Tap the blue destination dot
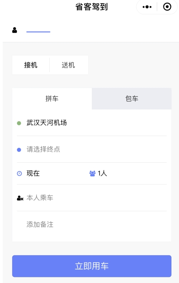The height and width of the screenshot is (283, 179). pyautogui.click(x=19, y=150)
